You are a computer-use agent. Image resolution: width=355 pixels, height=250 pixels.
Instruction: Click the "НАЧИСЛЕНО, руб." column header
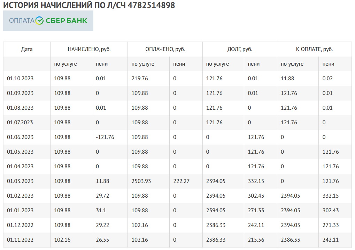pyautogui.click(x=89, y=49)
